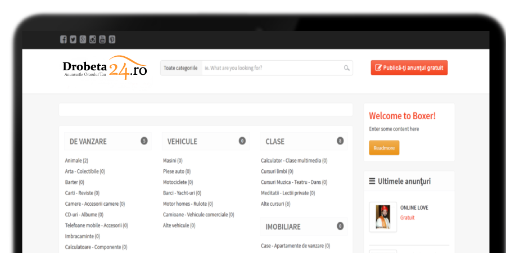Open the DE VANZARE category heading
Screen dimensions: 506x253
tap(88, 142)
